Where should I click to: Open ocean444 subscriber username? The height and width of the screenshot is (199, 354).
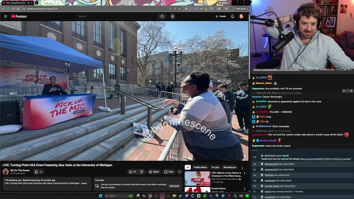[270, 197]
